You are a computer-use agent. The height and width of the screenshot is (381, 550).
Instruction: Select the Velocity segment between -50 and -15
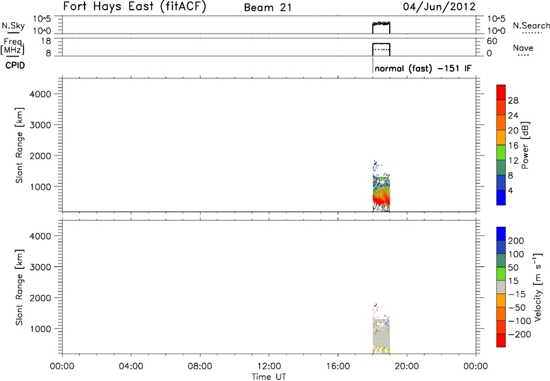point(501,301)
